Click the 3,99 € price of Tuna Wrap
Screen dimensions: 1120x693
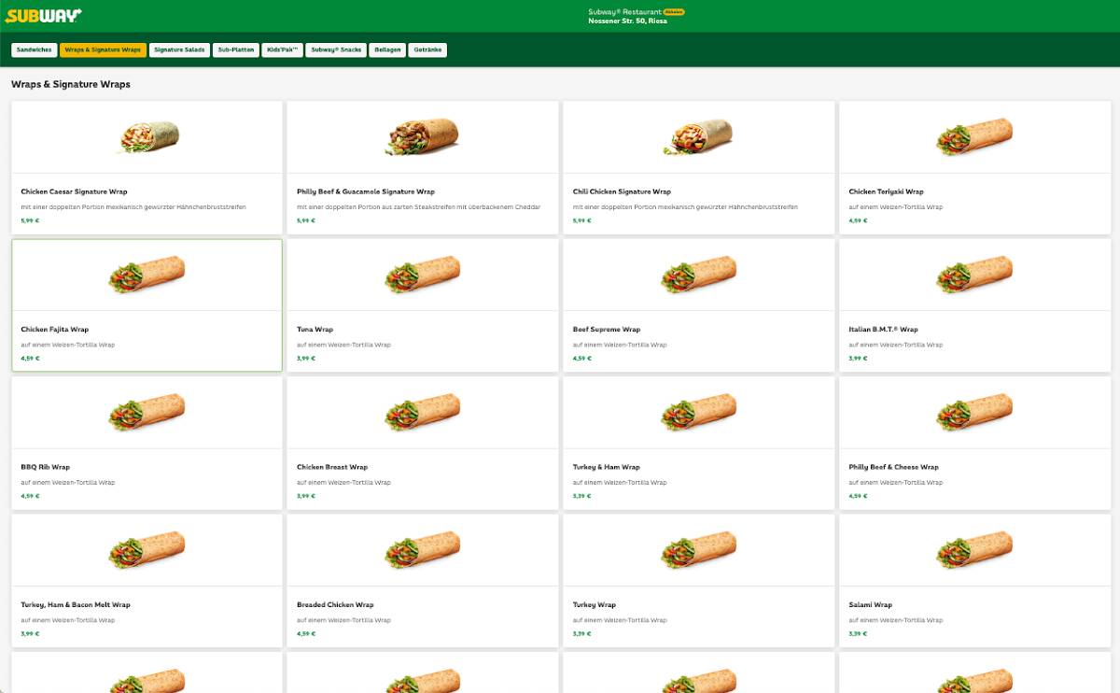306,359
